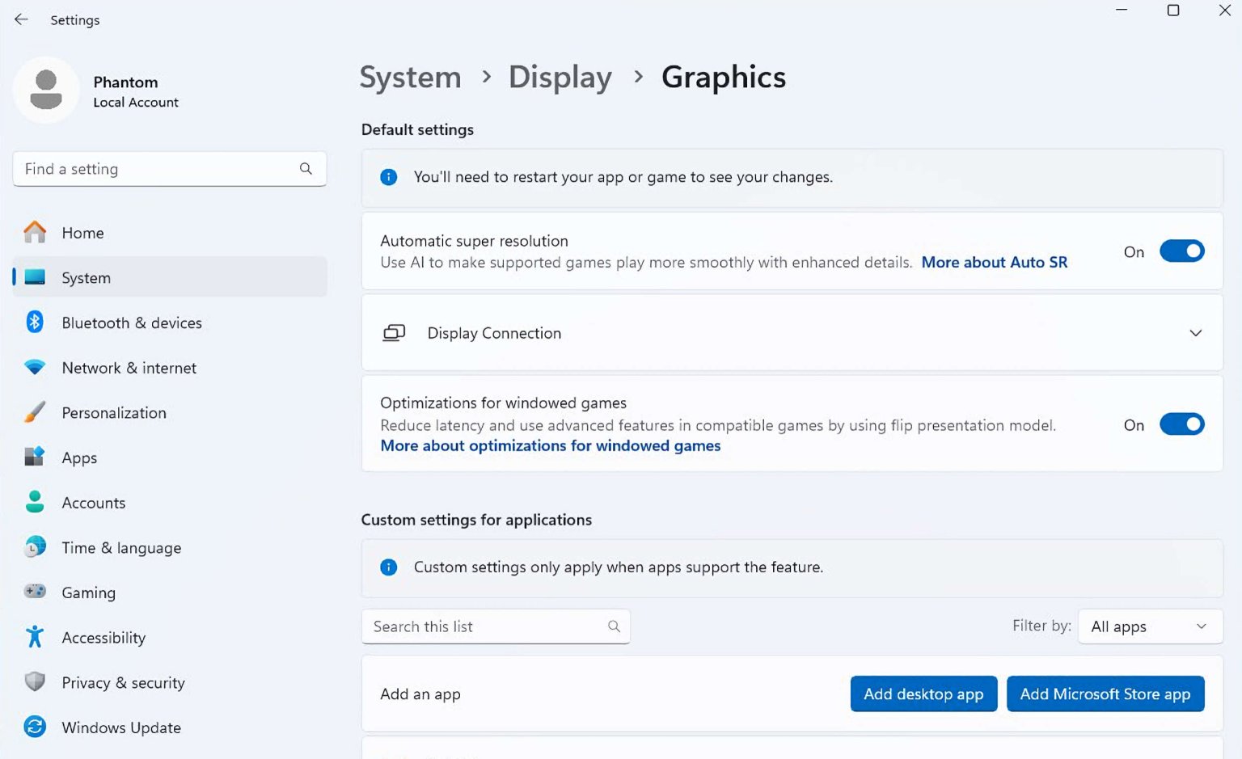Open Bluetooth & devices settings
Image resolution: width=1242 pixels, height=759 pixels.
[x=131, y=323]
